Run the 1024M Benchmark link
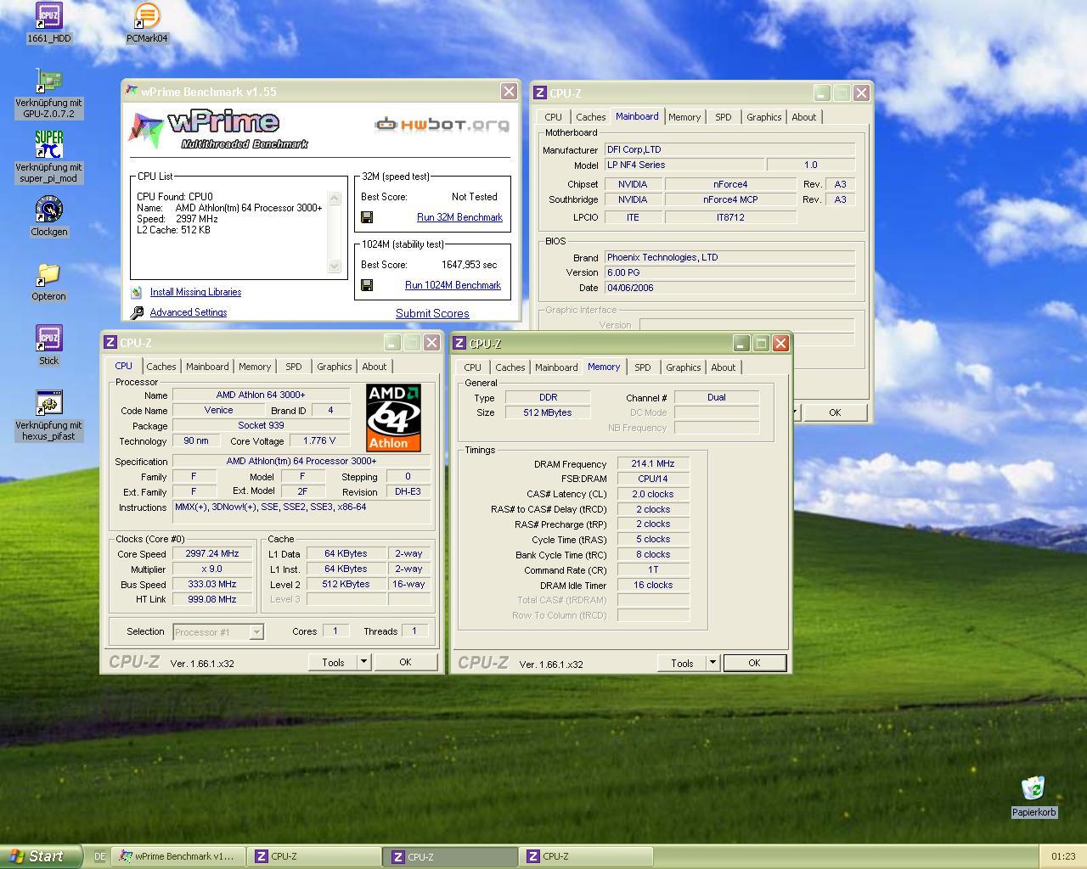This screenshot has height=869, width=1087. coord(453,285)
